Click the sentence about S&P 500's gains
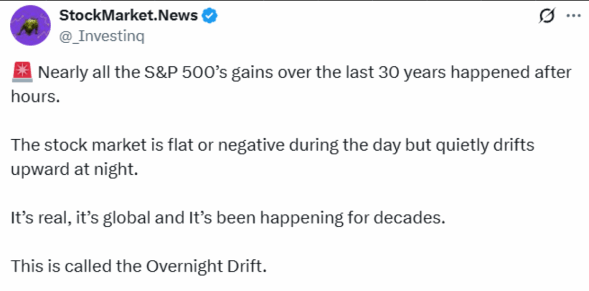589x291 pixels. [292, 85]
